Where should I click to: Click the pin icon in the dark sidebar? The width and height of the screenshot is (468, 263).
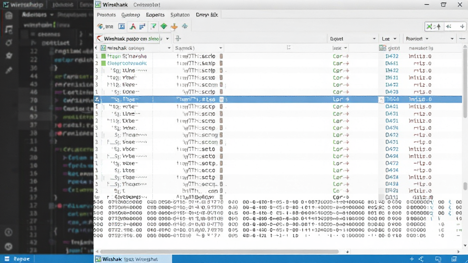tap(9, 70)
